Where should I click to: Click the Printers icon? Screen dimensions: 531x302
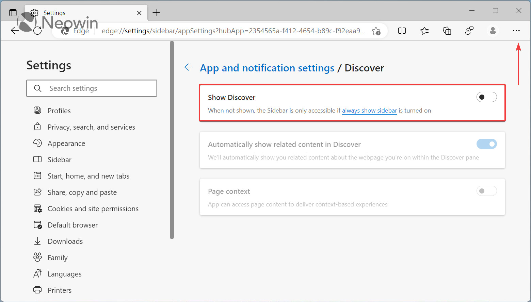pos(37,290)
